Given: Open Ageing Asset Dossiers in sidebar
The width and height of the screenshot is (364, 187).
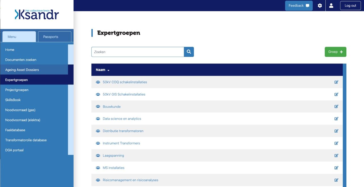Looking at the screenshot, I should [22, 70].
